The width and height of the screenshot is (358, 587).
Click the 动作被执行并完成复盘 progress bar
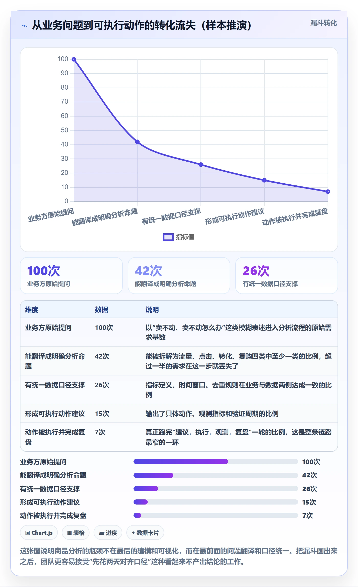tap(216, 515)
